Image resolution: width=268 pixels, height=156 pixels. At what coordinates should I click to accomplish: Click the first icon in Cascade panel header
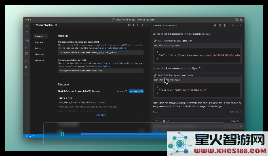point(215,25)
